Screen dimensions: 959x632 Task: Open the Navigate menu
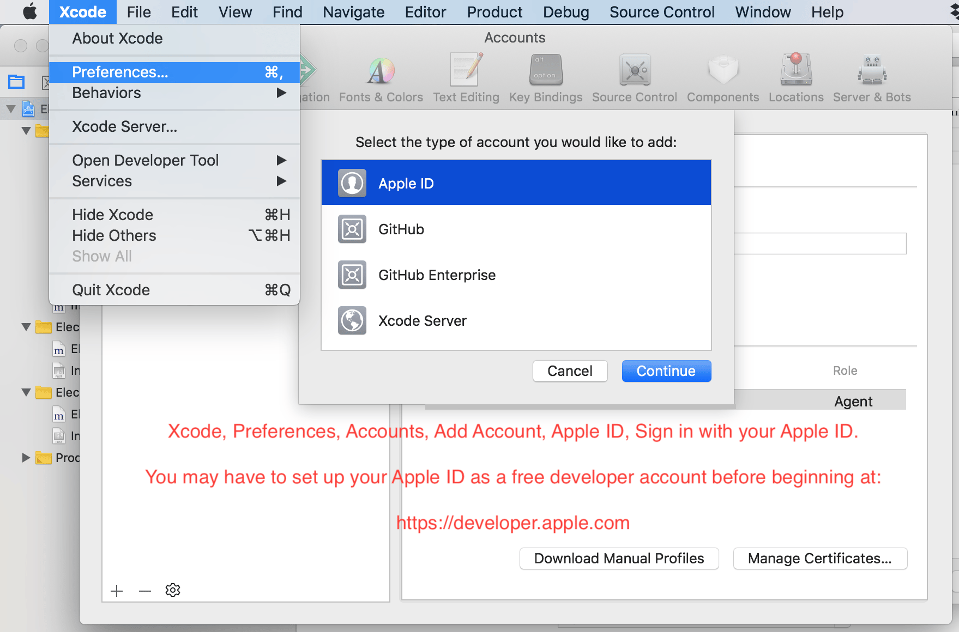(353, 12)
